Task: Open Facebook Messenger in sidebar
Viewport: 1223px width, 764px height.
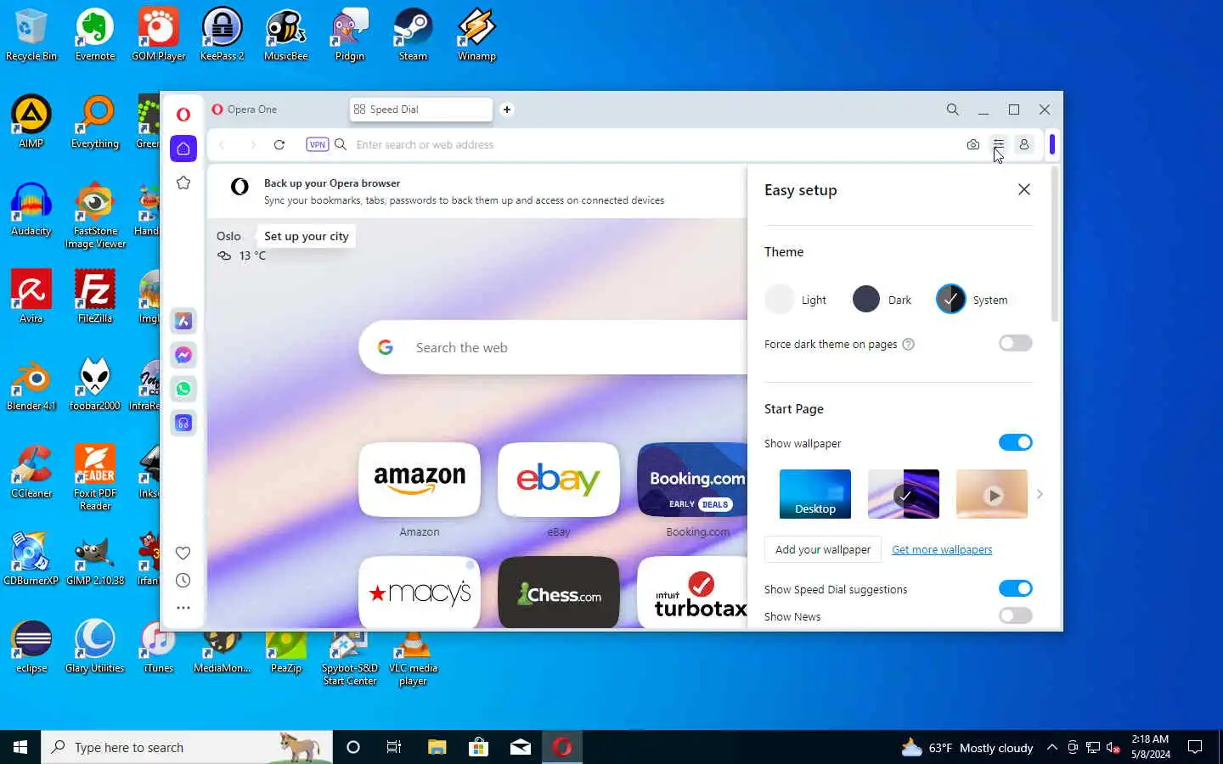Action: tap(183, 355)
